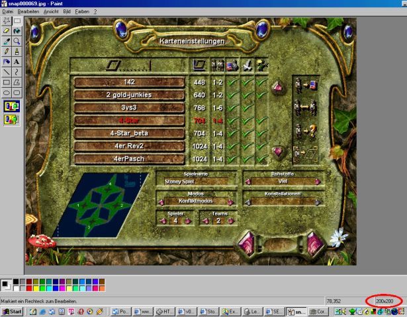Click the pink T-Online quick launch icon
Viewport: 407px width, 317px height.
71,312
